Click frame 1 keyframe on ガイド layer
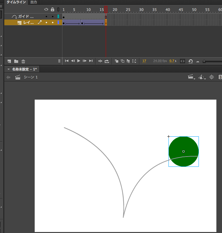The width and height of the screenshot is (222, 233). pyautogui.click(x=64, y=17)
